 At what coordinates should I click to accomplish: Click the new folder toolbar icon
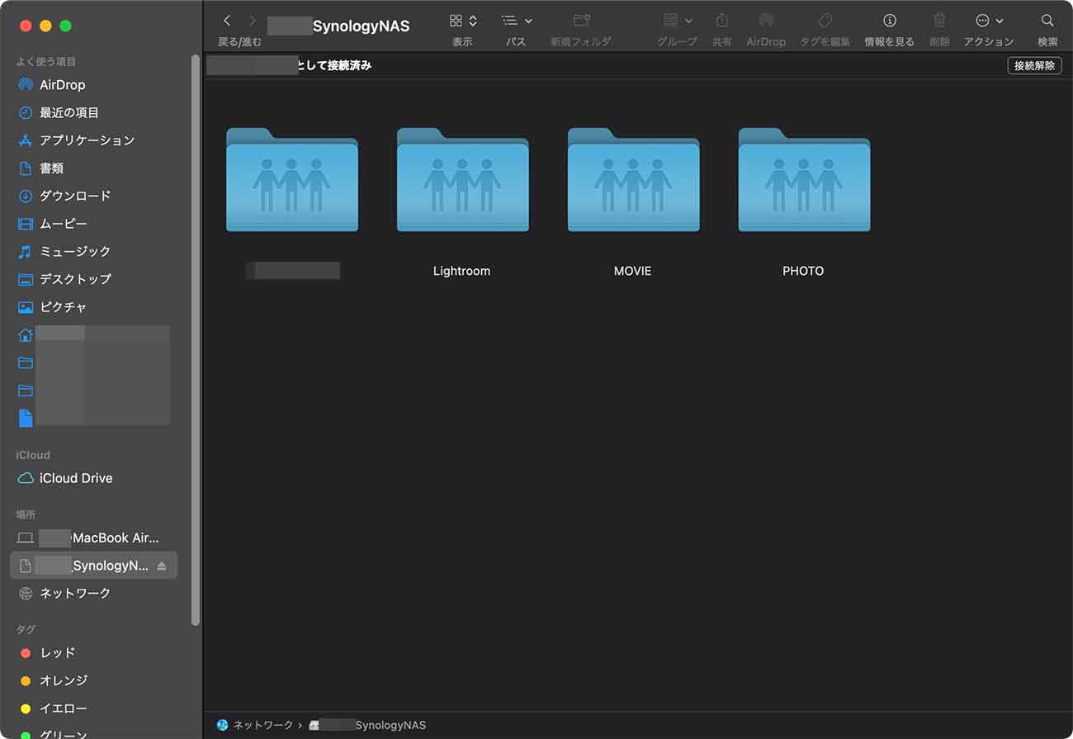point(581,21)
